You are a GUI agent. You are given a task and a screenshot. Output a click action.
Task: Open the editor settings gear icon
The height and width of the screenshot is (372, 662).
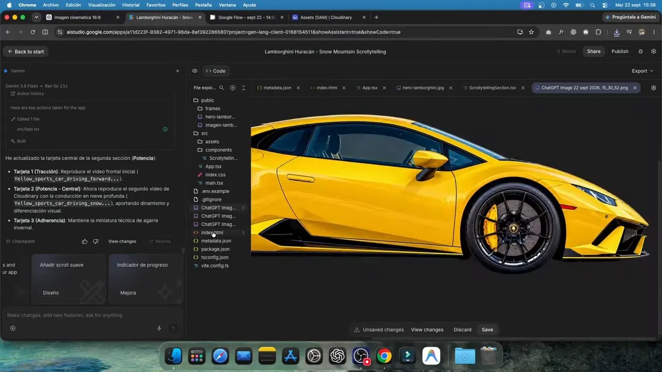(654, 88)
